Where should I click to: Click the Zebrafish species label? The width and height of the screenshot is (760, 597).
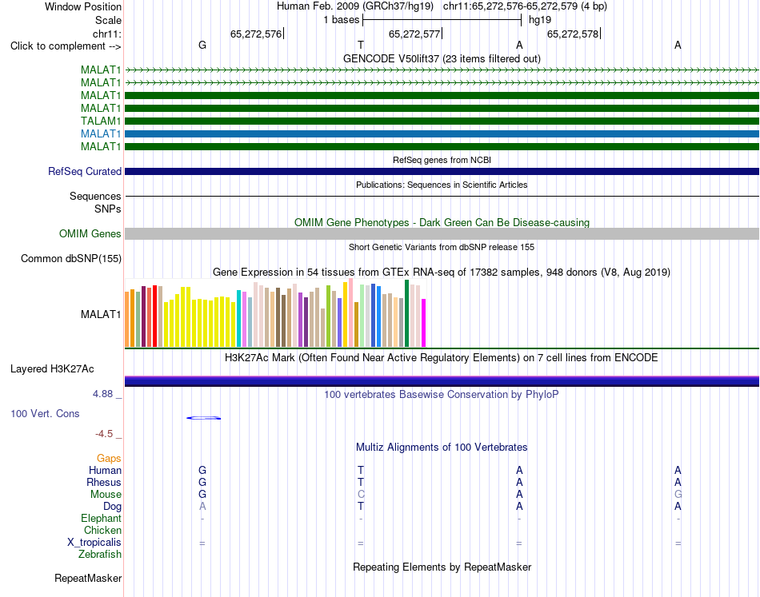100,555
